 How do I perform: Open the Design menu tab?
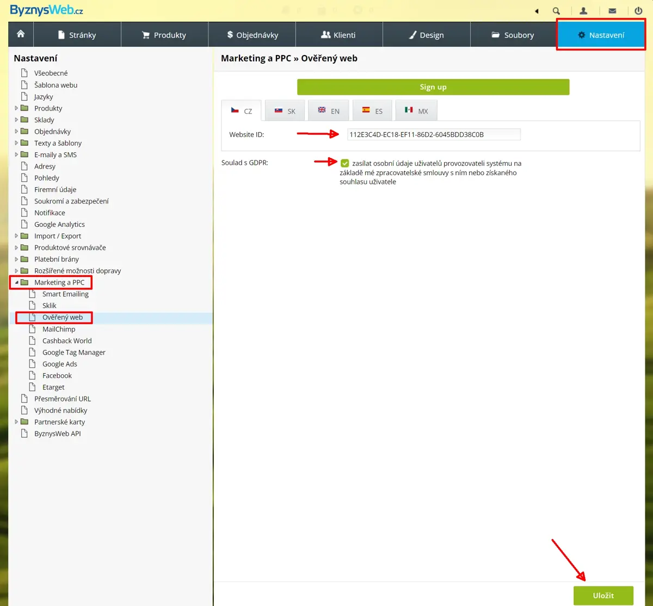pos(426,35)
